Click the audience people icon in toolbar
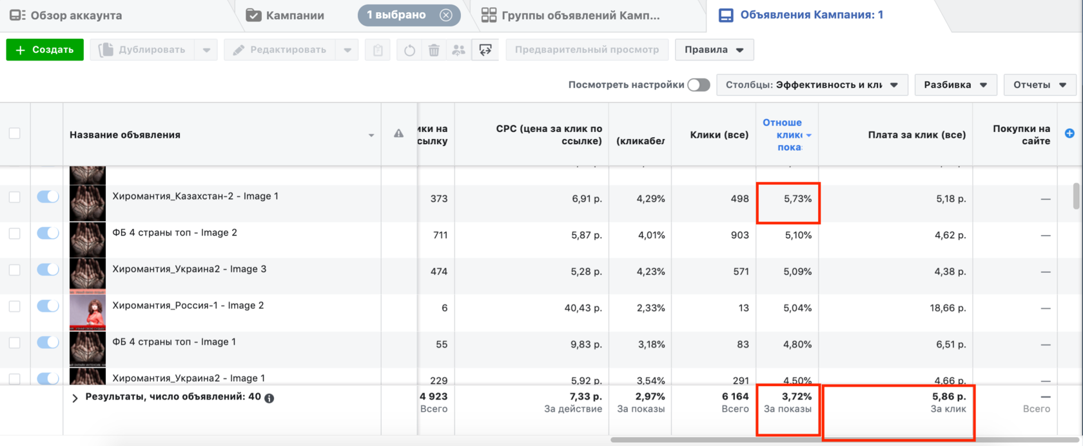The width and height of the screenshot is (1083, 446). point(458,50)
